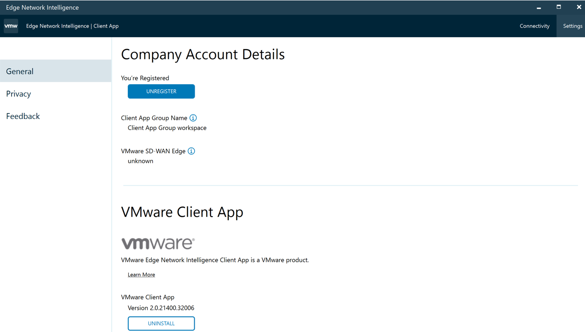Click the VMware product description sentence
The height and width of the screenshot is (332, 585).
pyautogui.click(x=215, y=260)
